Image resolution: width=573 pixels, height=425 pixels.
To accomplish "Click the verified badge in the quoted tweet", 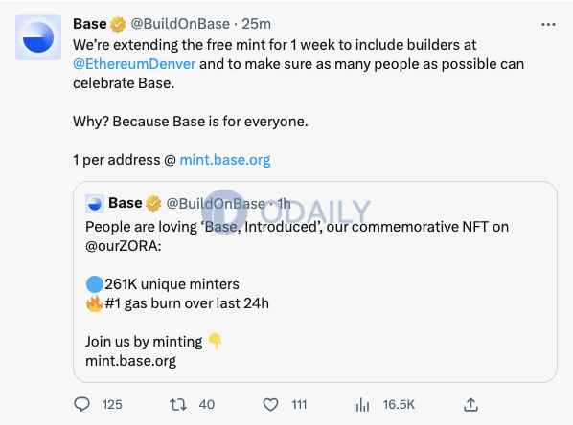I will click(x=153, y=203).
